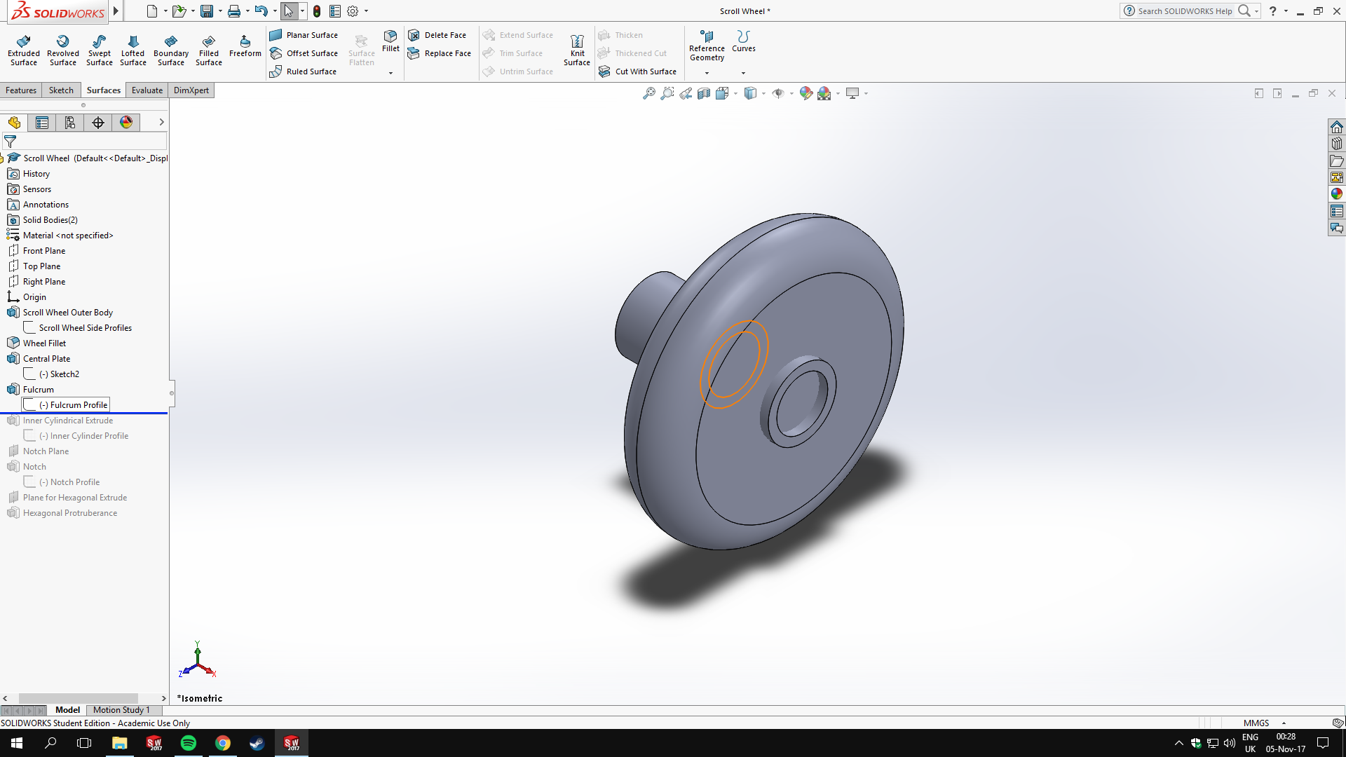The height and width of the screenshot is (757, 1346).
Task: Click the Save icon in the toolbar
Action: tap(206, 11)
